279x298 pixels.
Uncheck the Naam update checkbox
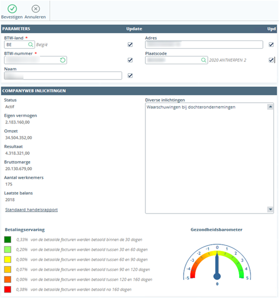[x=130, y=76]
